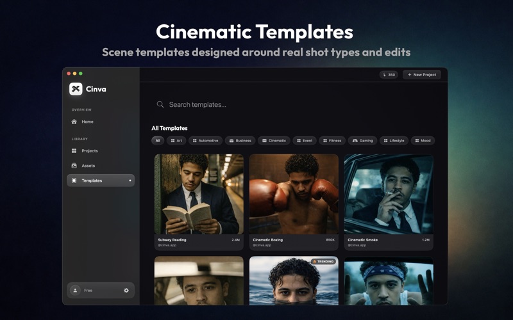
Task: Click the Cinematic Smoke title
Action: point(362,239)
